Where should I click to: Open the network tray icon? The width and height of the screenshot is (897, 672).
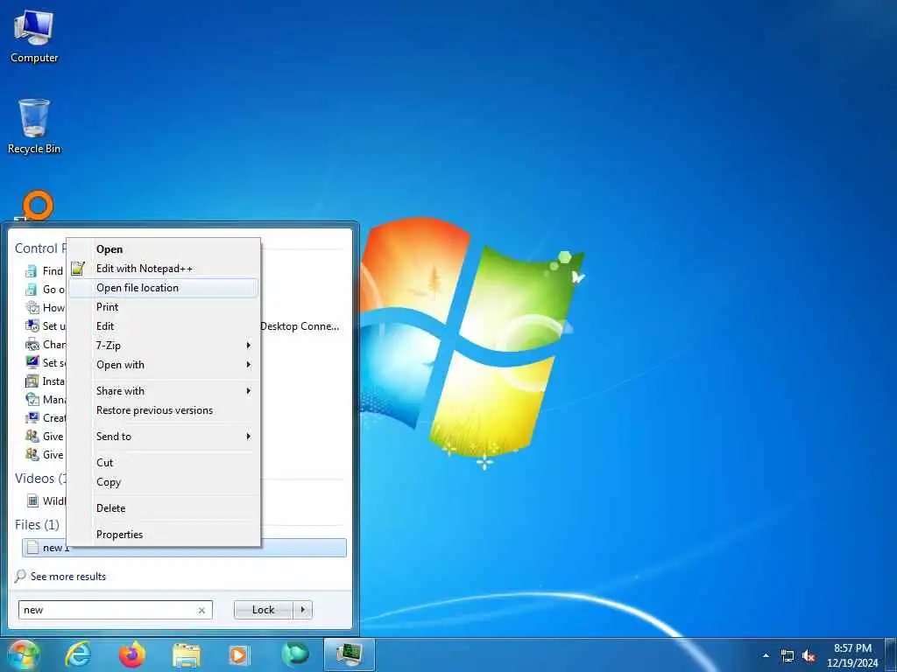point(788,656)
